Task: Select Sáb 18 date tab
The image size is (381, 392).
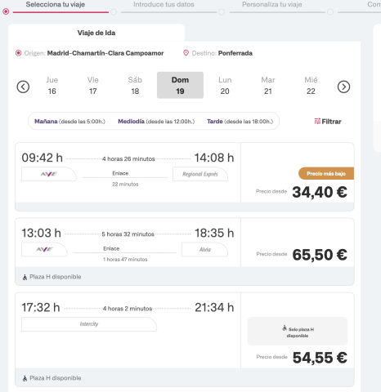Action: [135, 86]
